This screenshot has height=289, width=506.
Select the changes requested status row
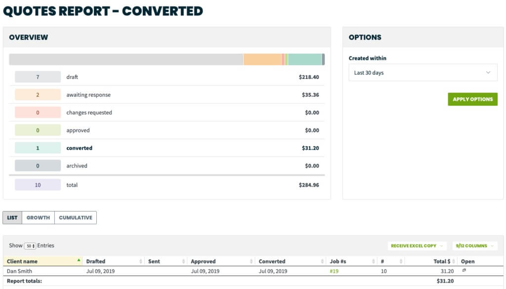pos(167,113)
